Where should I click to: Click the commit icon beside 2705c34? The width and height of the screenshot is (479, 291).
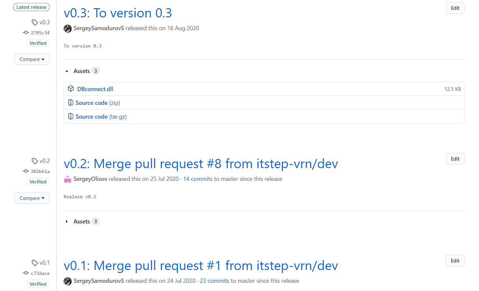click(26, 32)
